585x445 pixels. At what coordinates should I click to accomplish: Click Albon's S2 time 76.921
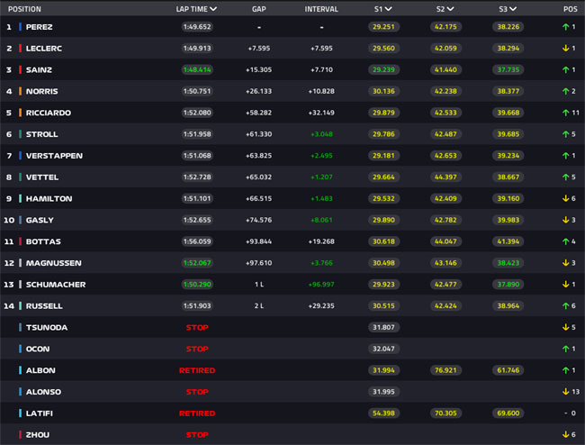[x=445, y=370]
